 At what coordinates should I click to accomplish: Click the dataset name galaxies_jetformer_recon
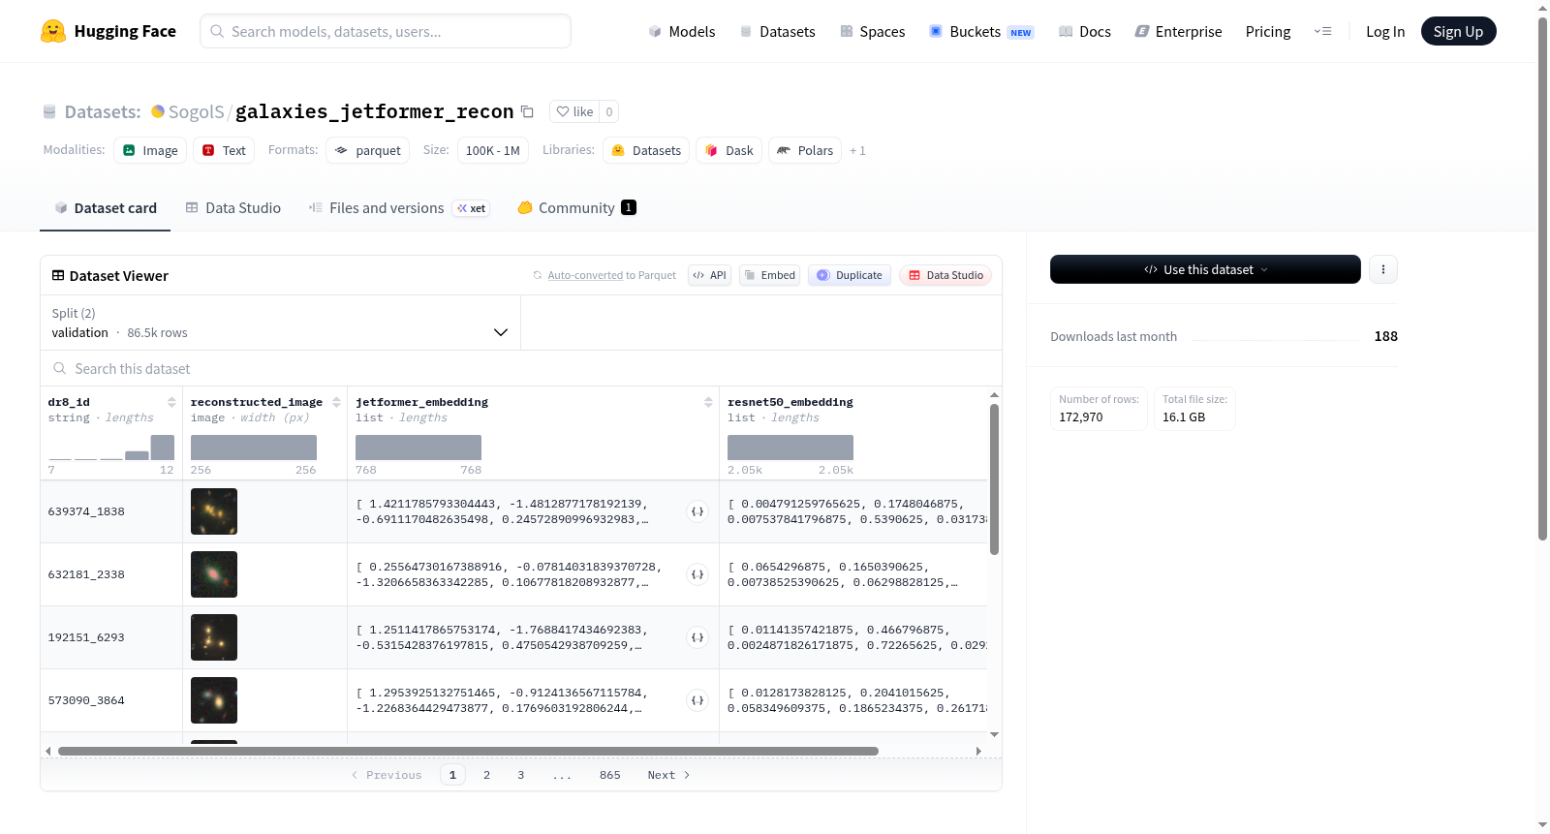click(x=374, y=111)
